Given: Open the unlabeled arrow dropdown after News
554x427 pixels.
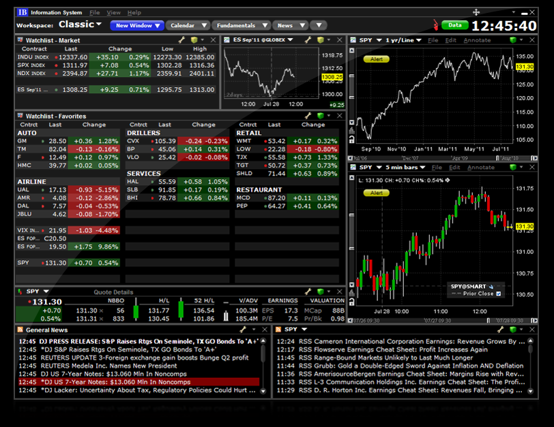Looking at the screenshot, I should point(319,25).
